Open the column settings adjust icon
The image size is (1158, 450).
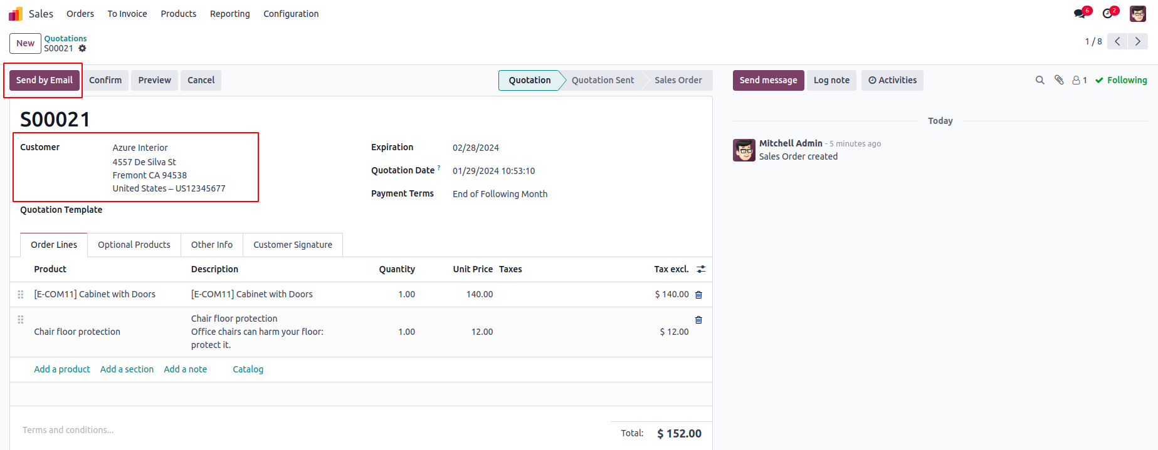tap(701, 269)
